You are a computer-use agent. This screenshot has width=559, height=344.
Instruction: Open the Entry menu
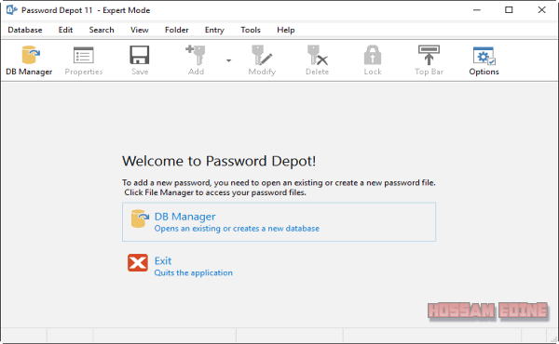214,30
